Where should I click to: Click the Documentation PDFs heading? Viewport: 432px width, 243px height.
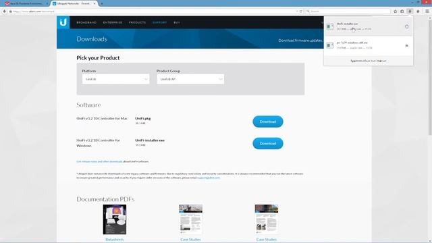tap(105, 199)
